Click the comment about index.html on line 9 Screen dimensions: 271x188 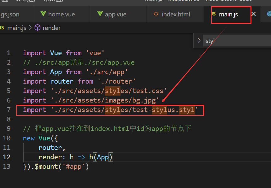[x=107, y=129]
